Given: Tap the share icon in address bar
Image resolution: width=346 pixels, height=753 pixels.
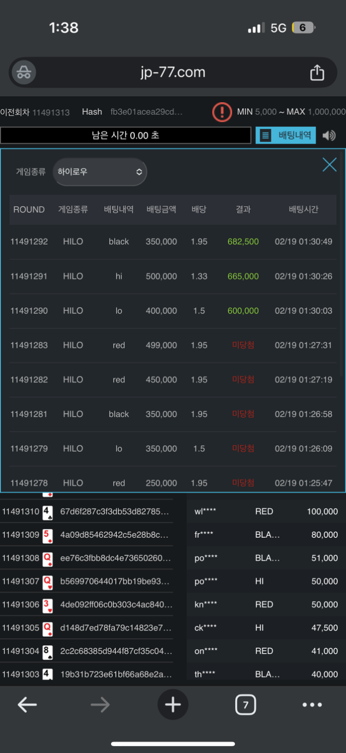Looking at the screenshot, I should (x=317, y=72).
